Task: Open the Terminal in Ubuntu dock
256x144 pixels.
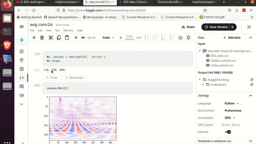Action: click(x=7, y=32)
